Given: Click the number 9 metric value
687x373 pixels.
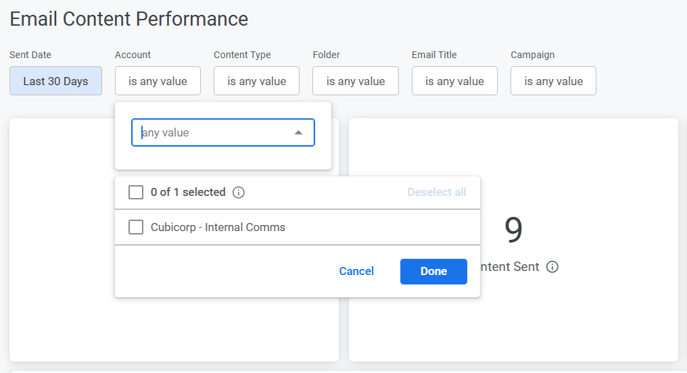Looking at the screenshot, I should 513,230.
